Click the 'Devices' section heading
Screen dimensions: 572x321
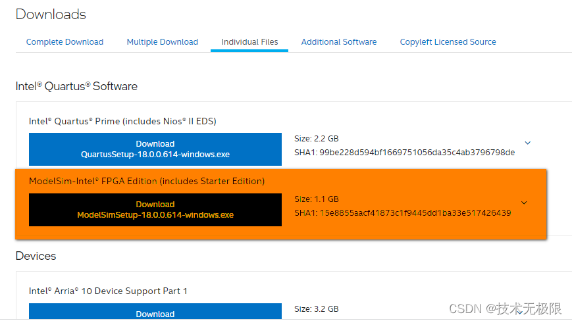(36, 256)
